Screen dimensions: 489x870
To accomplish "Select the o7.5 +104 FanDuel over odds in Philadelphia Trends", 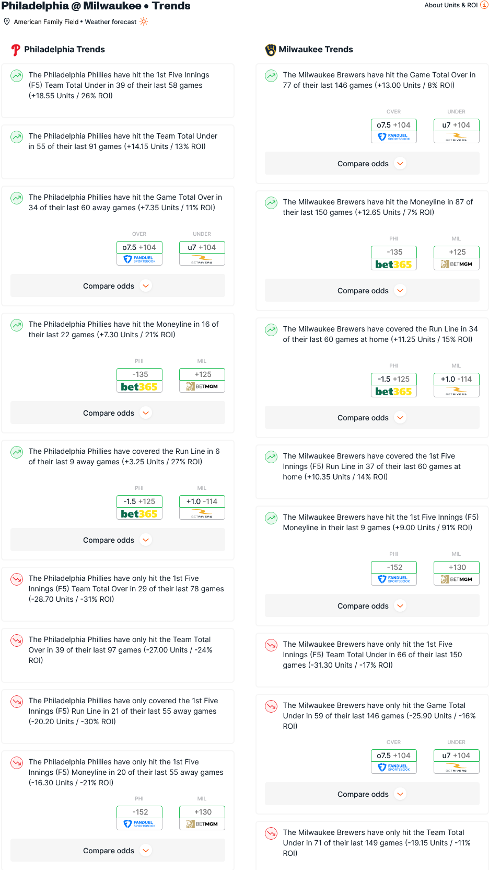I will pos(139,253).
